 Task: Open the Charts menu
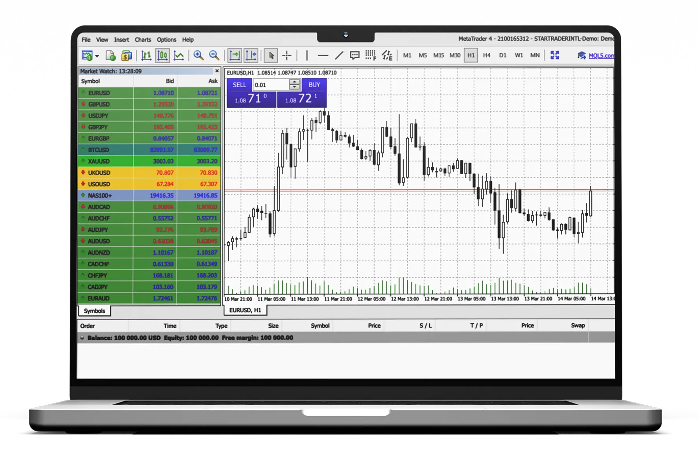(x=142, y=39)
